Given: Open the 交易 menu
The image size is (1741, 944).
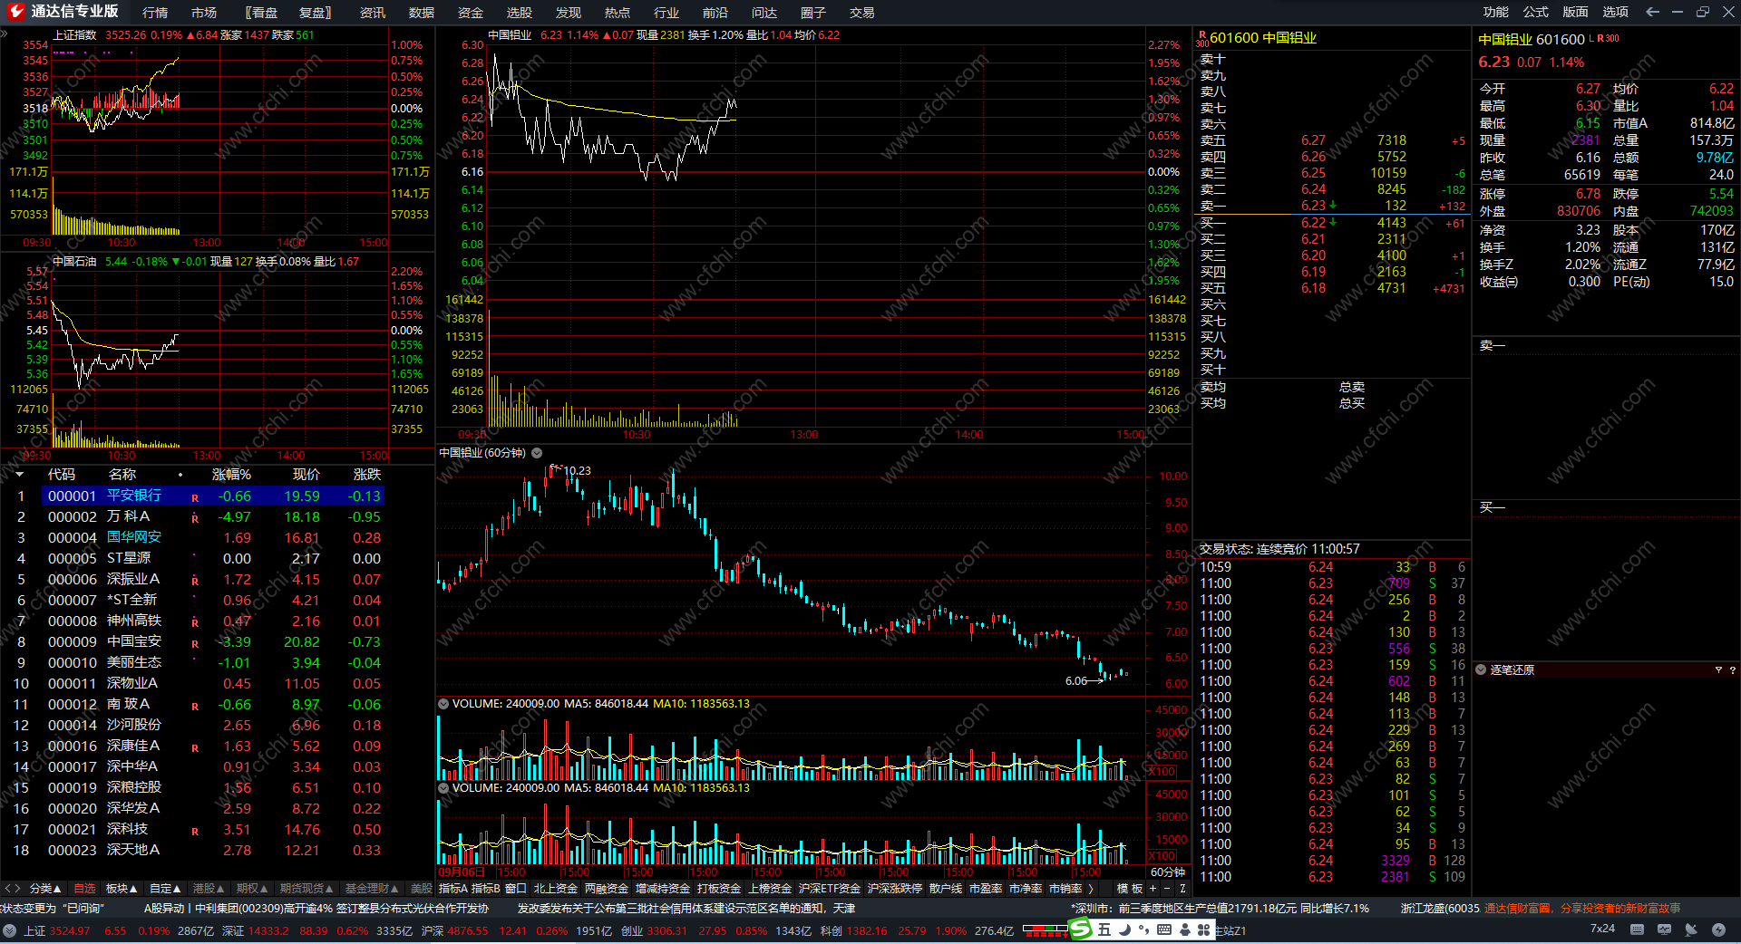Looking at the screenshot, I should [x=862, y=13].
